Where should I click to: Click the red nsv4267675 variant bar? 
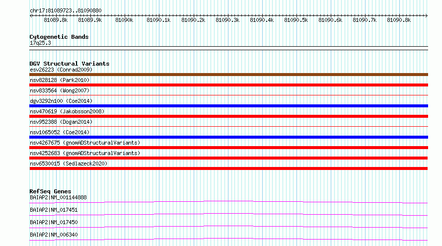coord(228,148)
